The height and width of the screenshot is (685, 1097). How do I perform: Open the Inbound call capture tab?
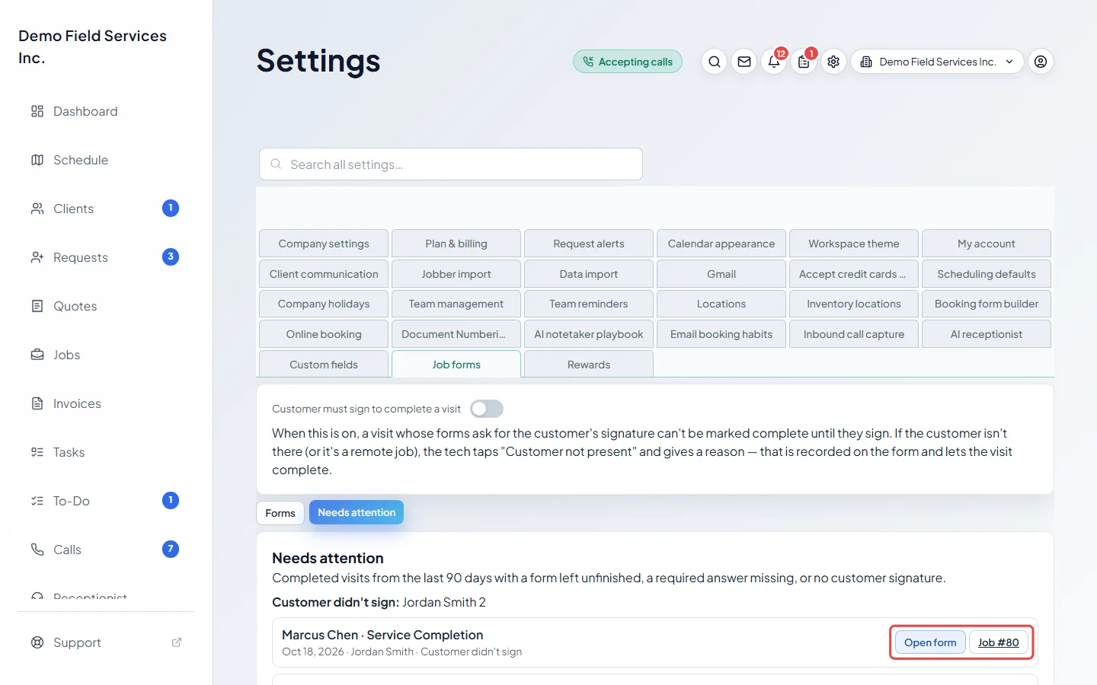[854, 334]
